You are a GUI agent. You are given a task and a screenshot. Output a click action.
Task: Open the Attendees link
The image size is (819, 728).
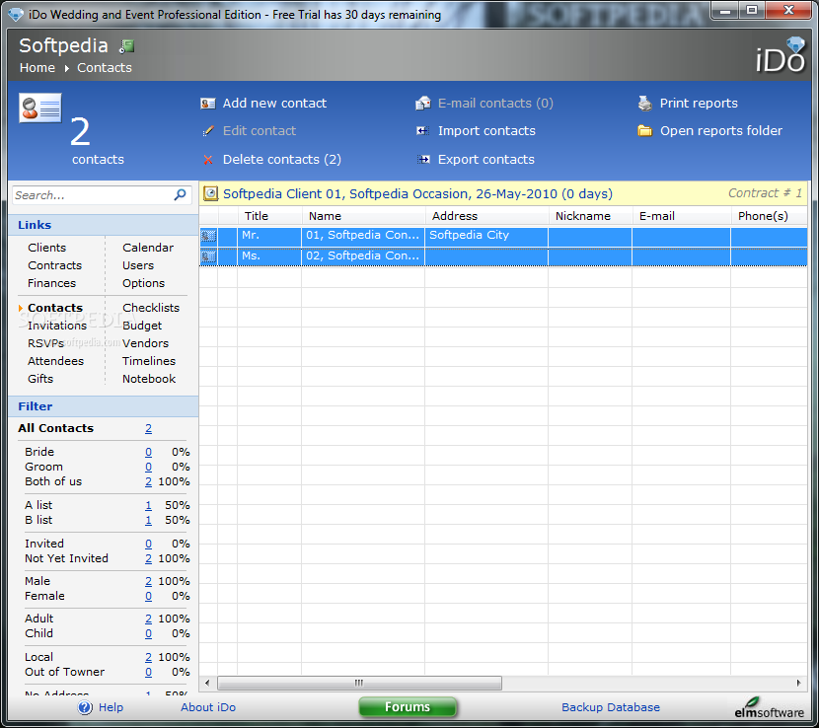click(55, 361)
